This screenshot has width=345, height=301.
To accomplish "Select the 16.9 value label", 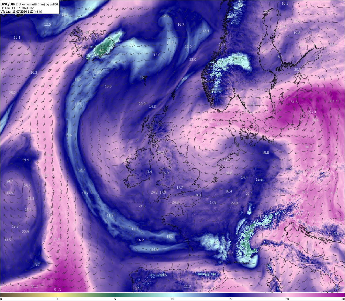I will click(x=165, y=173).
